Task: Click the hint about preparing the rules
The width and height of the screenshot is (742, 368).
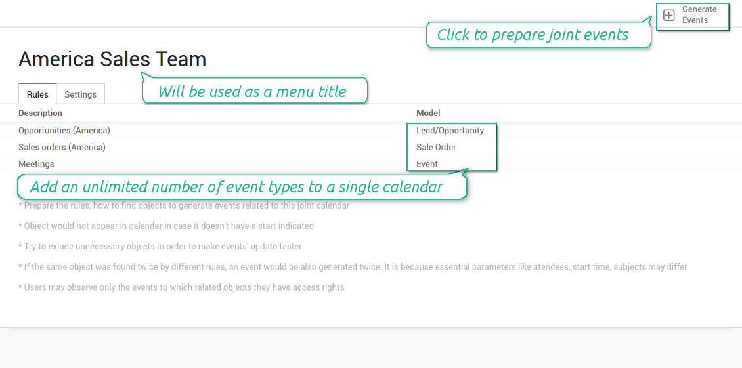Action: (x=184, y=206)
